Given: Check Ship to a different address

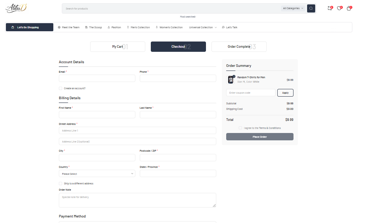Looking at the screenshot, I should coord(60,183).
